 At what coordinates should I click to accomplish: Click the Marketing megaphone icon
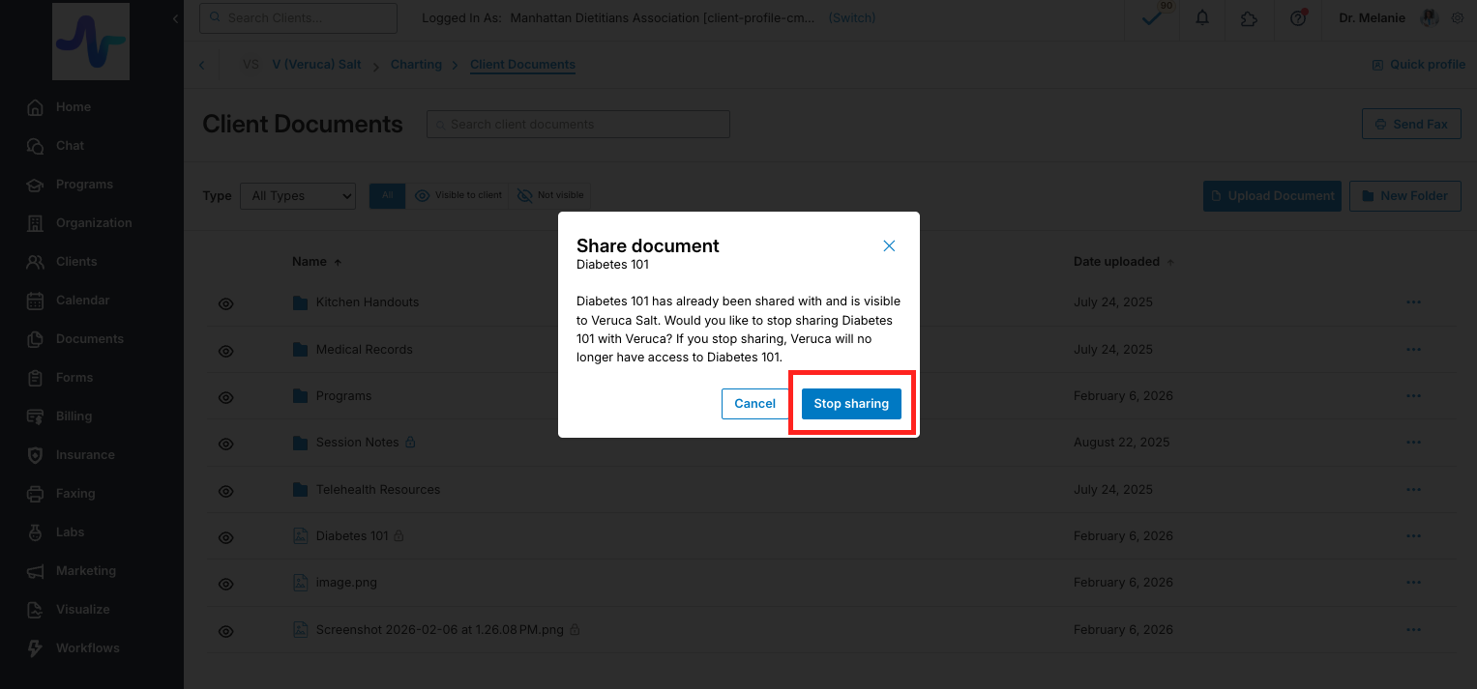coord(36,571)
